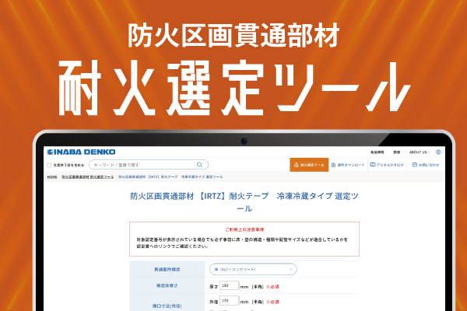The height and width of the screenshot is (311, 467).
Task: Click the 【IRTZ】耐火テープ page title
Action: 244,202
